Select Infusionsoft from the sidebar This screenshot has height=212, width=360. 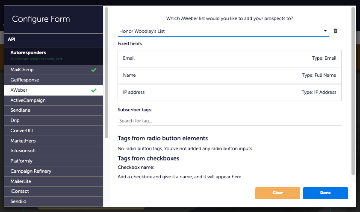click(x=24, y=151)
